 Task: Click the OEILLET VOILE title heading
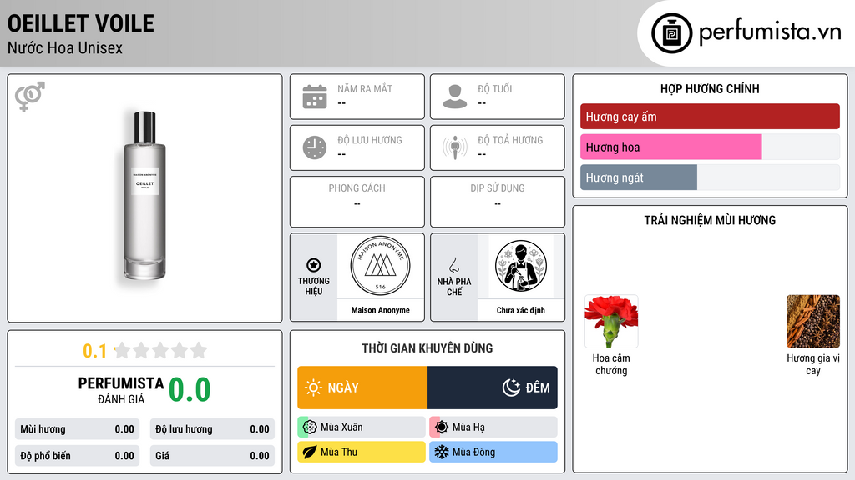point(81,24)
